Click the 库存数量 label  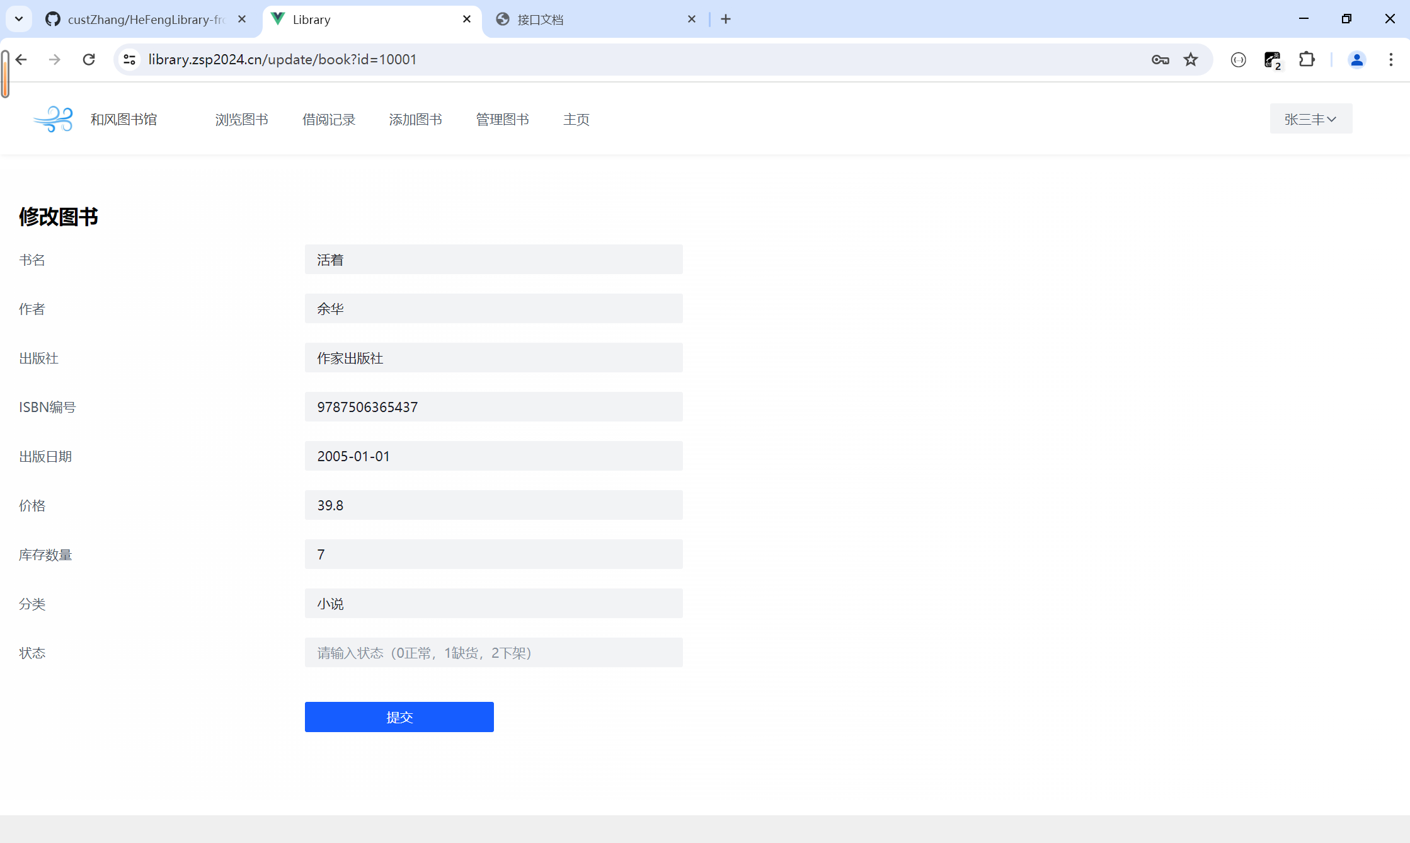(x=45, y=554)
